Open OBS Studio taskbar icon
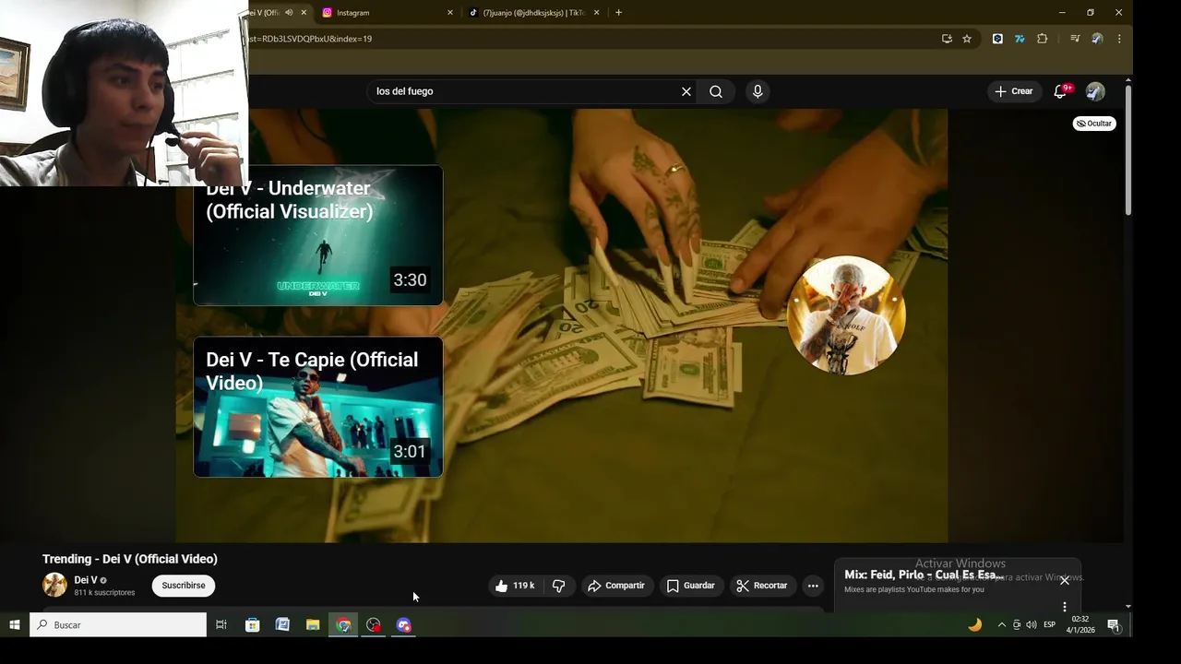This screenshot has height=664, width=1181. [x=374, y=625]
